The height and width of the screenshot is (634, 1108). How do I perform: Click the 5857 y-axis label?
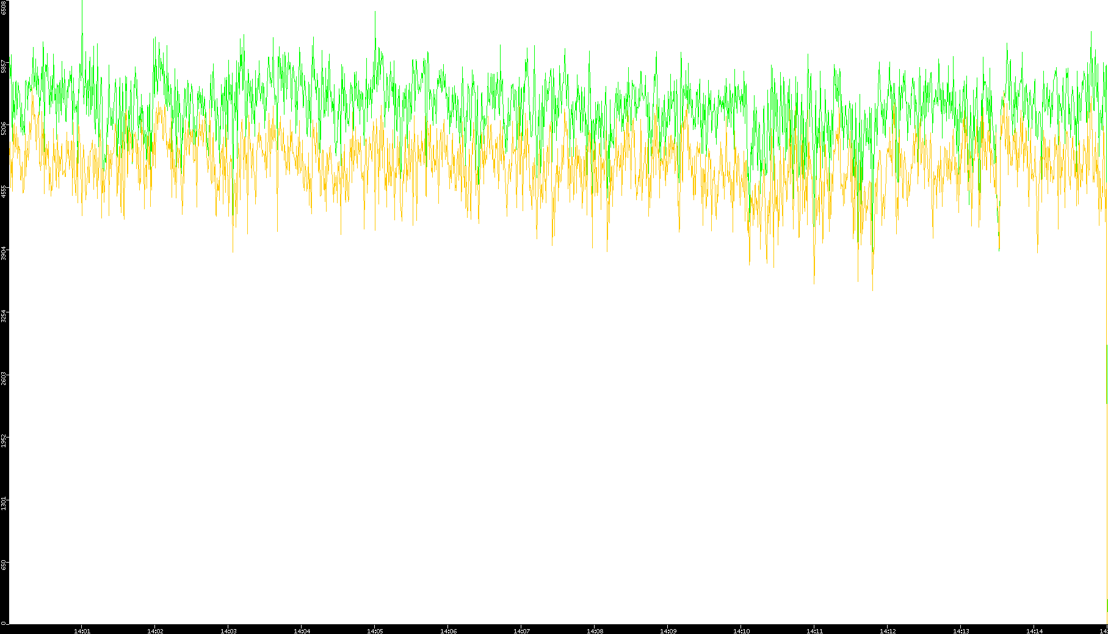(x=4, y=66)
